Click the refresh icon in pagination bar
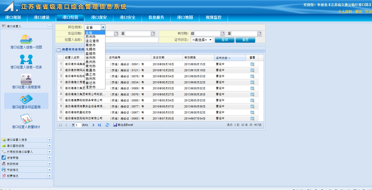Screen dimensions: 372x190 point(107,125)
